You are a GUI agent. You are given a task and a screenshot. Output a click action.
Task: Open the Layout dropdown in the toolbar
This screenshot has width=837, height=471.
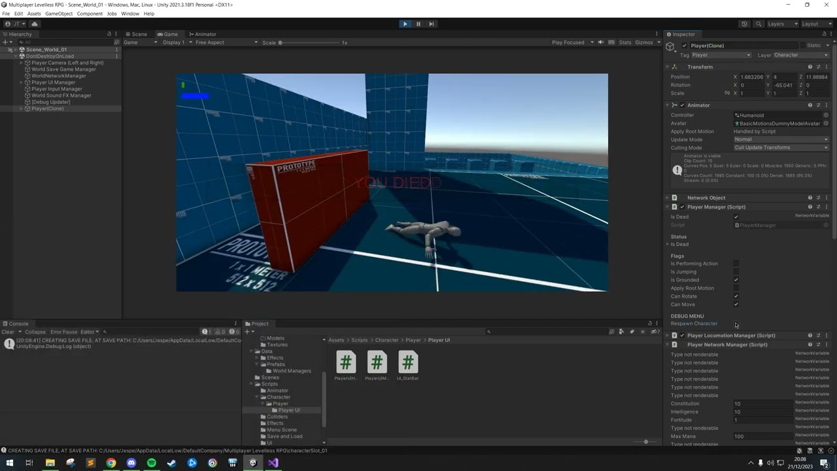pos(815,24)
